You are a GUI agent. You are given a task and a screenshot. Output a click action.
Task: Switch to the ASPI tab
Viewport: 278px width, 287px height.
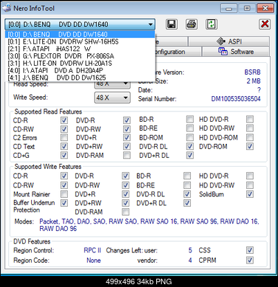229,41
